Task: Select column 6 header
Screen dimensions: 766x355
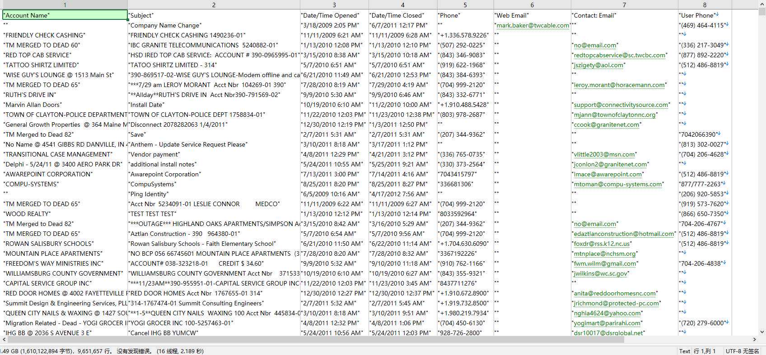Action: point(532,5)
